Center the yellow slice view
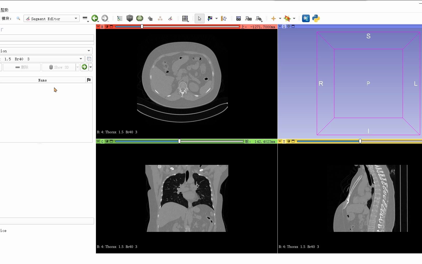This screenshot has height=264, width=422. pos(289,141)
